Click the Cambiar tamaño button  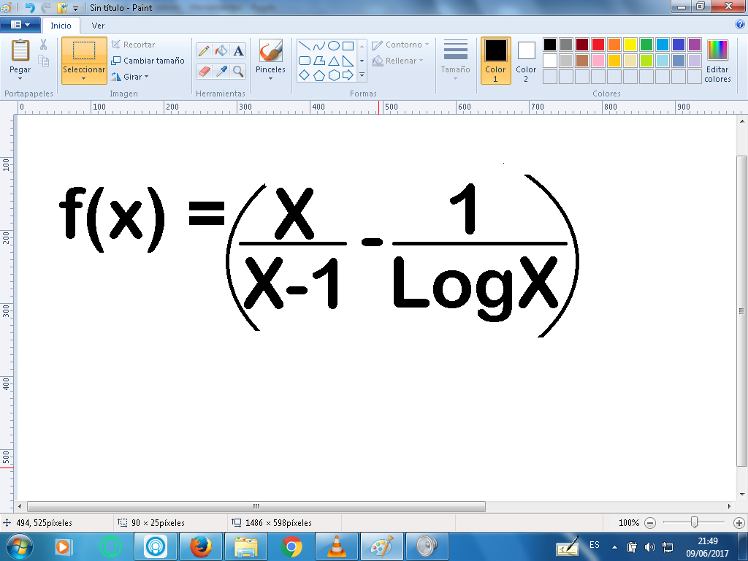[148, 61]
